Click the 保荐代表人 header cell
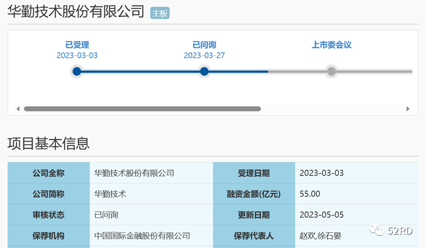 pyautogui.click(x=254, y=236)
